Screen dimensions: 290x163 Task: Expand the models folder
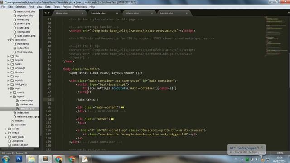(x=8, y=81)
